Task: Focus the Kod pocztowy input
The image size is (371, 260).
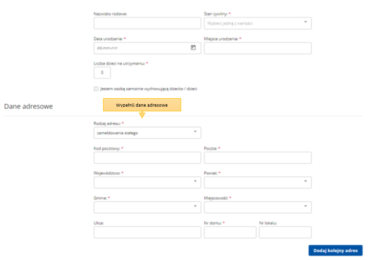Action: [147, 158]
